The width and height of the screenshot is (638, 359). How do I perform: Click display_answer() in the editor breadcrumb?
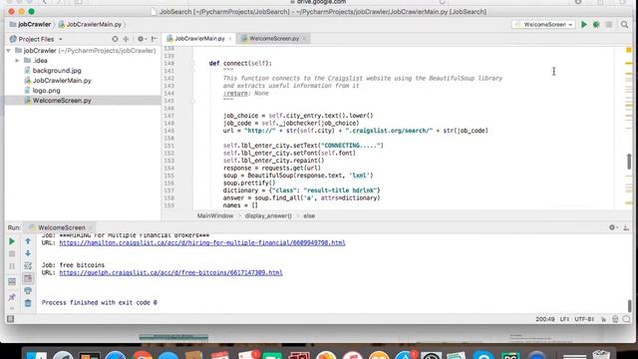[268, 216]
